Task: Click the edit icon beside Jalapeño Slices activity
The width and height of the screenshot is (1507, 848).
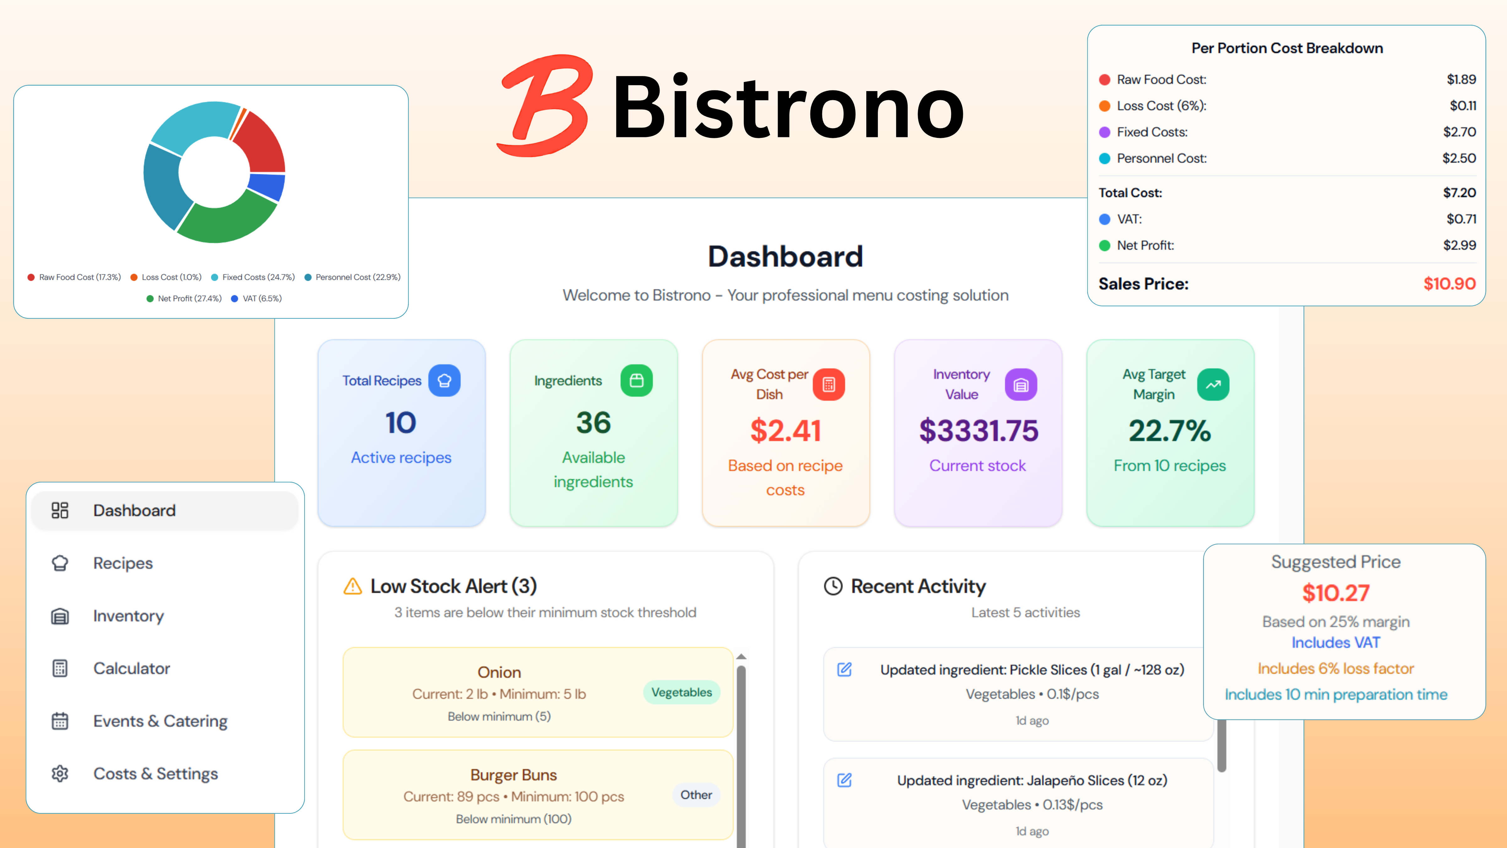Action: click(x=844, y=780)
